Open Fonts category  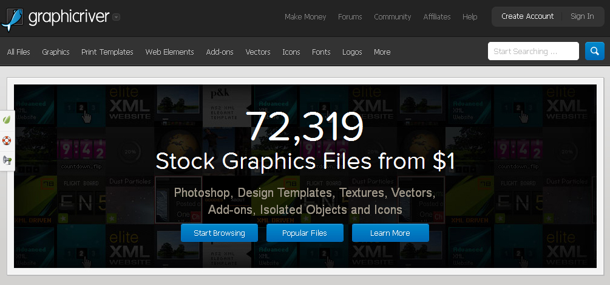click(321, 52)
